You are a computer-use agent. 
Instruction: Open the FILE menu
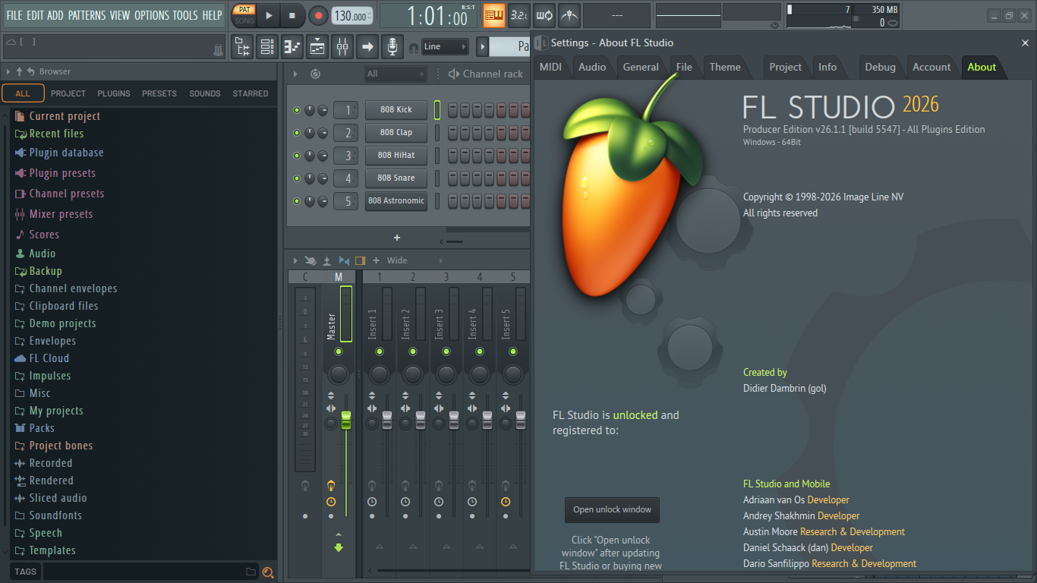pyautogui.click(x=14, y=15)
